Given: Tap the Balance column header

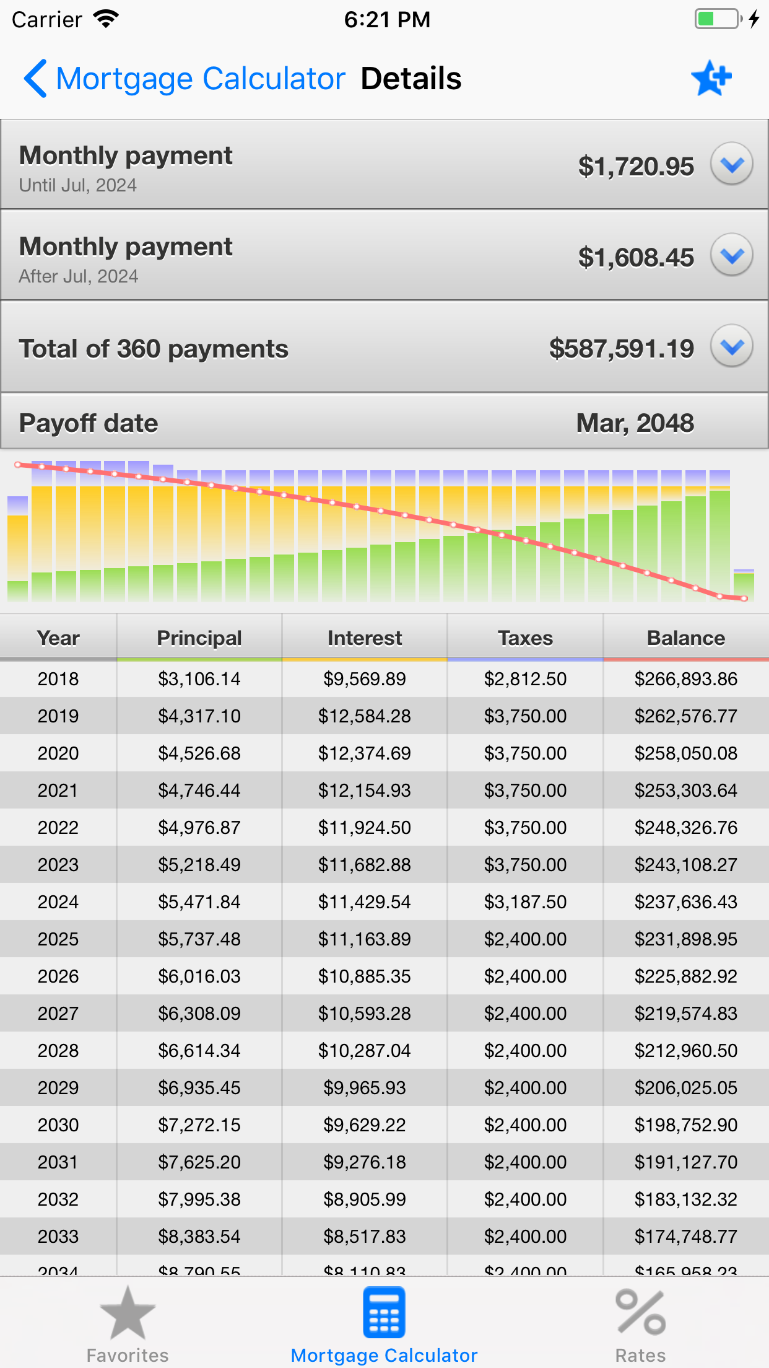Looking at the screenshot, I should pyautogui.click(x=686, y=638).
